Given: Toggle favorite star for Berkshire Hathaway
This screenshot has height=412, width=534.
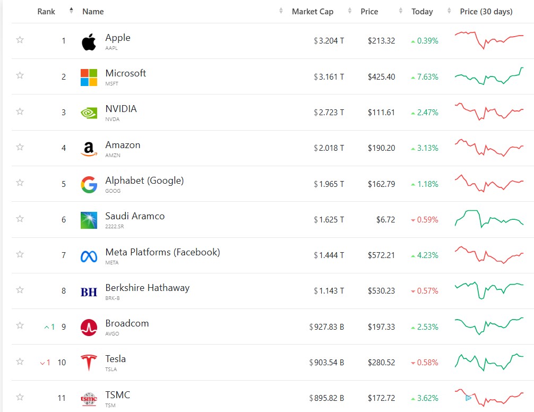Looking at the screenshot, I should pos(20,290).
